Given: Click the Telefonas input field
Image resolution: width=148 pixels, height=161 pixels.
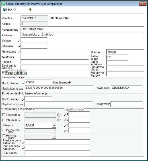Looking at the screenshot, I should pyautogui.click(x=55, y=57).
